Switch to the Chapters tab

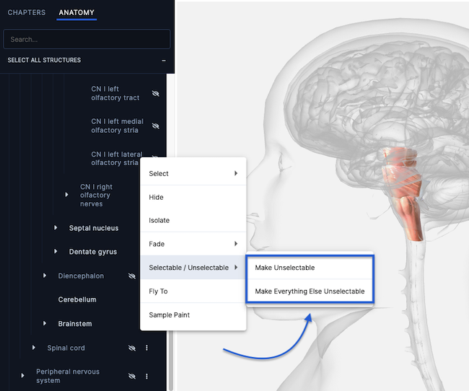click(x=27, y=13)
